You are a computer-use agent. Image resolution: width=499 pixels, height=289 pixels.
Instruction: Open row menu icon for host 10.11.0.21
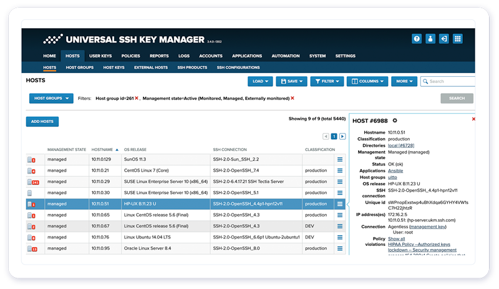click(x=340, y=170)
